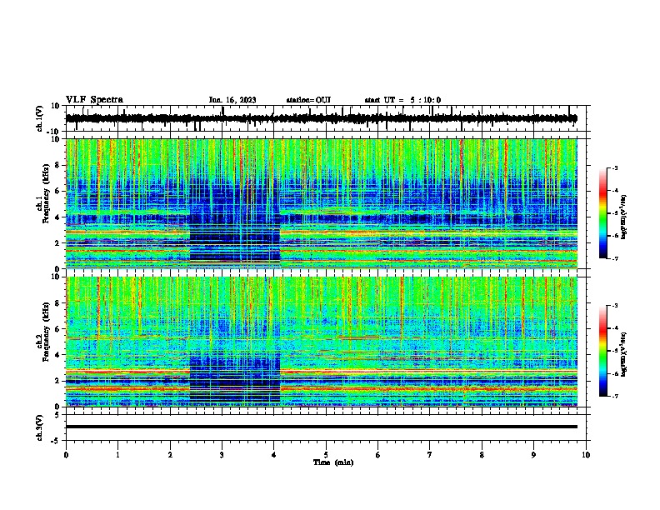Viewport: 660px width, 510px height.
Task: Click ch.1 spectrogram frequency tick "2"
Action: 58,242
